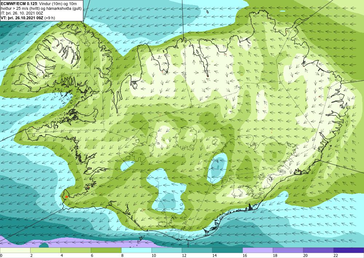Choose the indigo swatch above 22 m/s
Image resolution: width=364 pixels, height=258 pixels.
pyautogui.click(x=349, y=250)
